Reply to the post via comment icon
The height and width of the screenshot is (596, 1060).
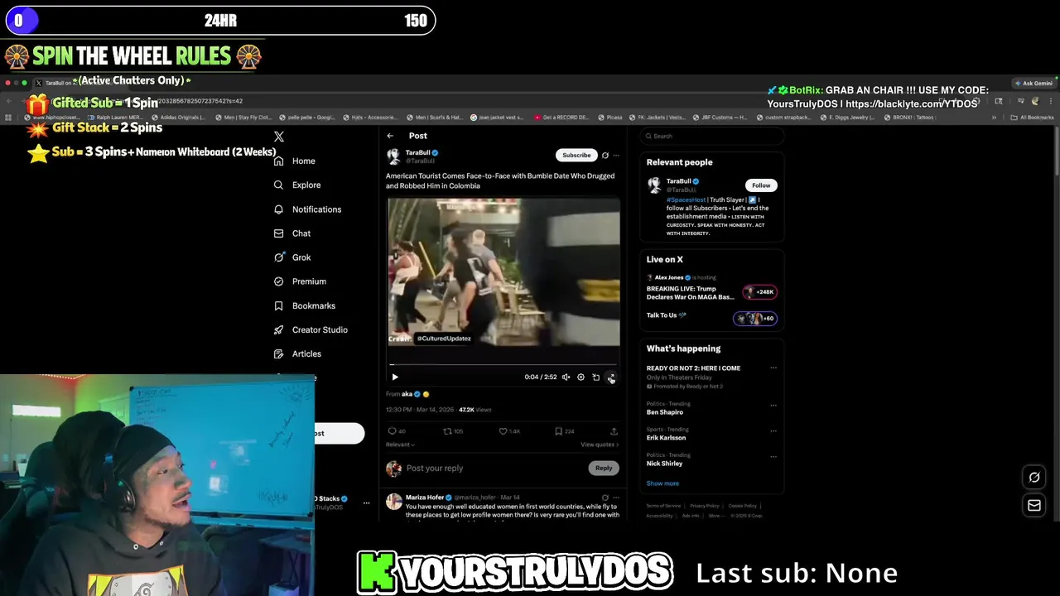pyautogui.click(x=397, y=431)
